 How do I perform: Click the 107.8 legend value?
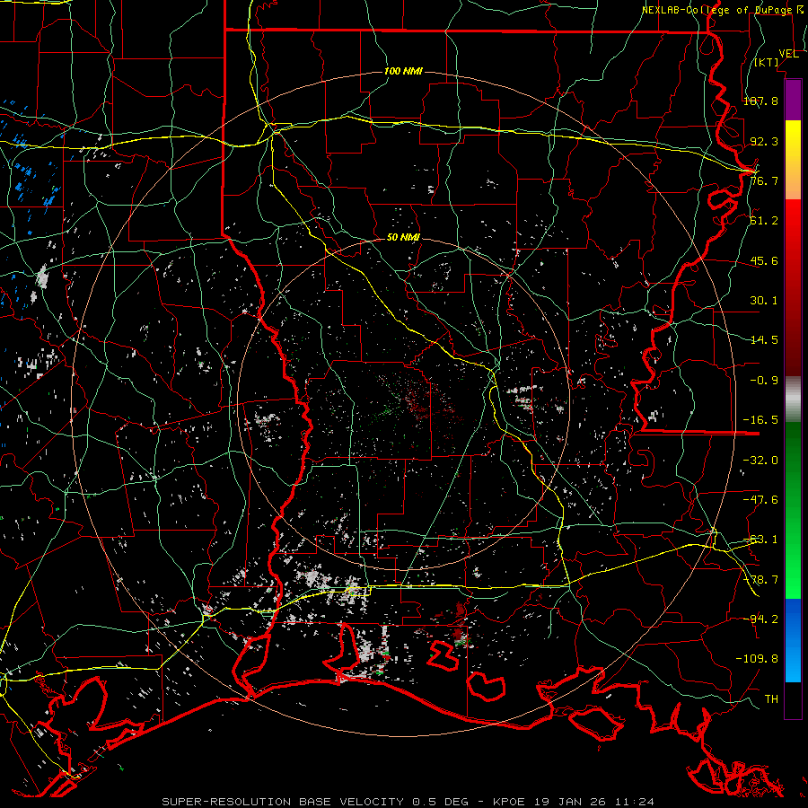(x=760, y=101)
